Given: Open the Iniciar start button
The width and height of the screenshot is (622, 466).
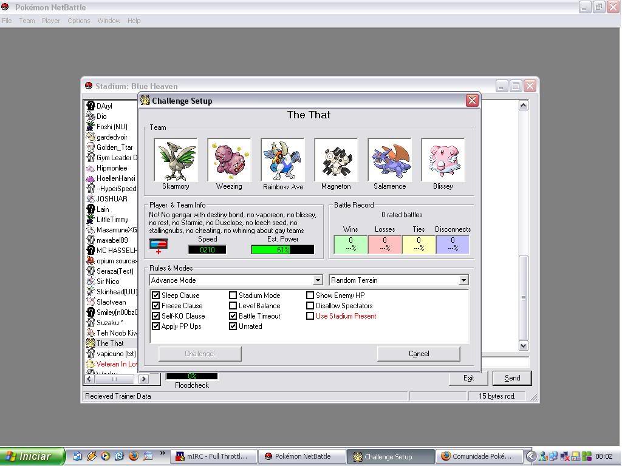Looking at the screenshot, I should tap(33, 456).
